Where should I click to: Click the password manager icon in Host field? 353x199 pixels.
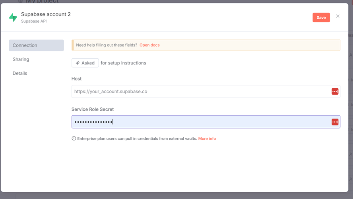tap(335, 92)
